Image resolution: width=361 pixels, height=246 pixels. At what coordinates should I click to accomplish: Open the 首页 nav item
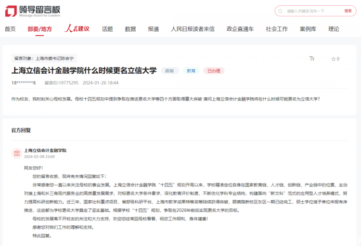pos(10,29)
